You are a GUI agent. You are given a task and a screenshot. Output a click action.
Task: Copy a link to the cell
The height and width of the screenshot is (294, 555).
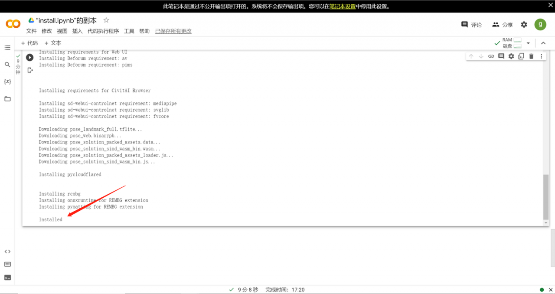click(491, 56)
